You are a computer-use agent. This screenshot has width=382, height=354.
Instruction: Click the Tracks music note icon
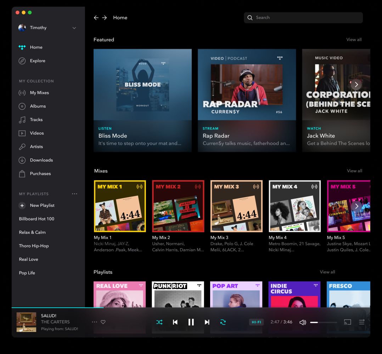coord(22,120)
